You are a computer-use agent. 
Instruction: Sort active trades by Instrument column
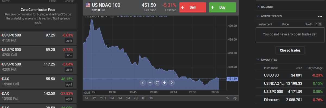pyautogui.click(x=265, y=24)
